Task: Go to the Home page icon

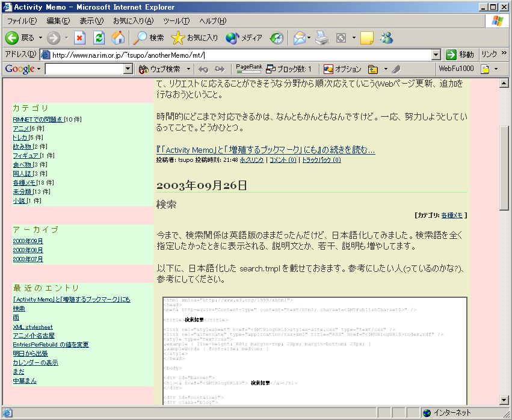Action: [118, 38]
